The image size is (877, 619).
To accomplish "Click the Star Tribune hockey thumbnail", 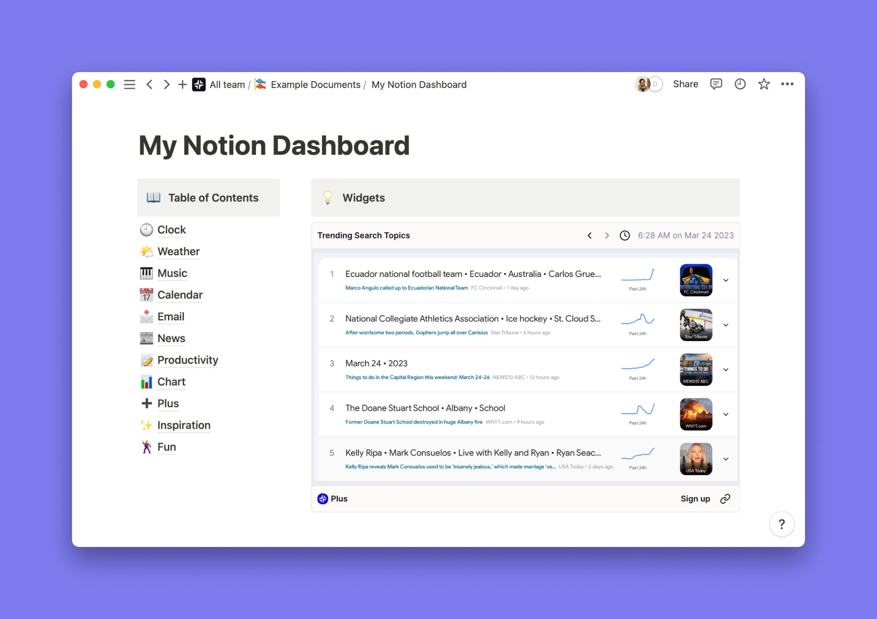I will [696, 325].
